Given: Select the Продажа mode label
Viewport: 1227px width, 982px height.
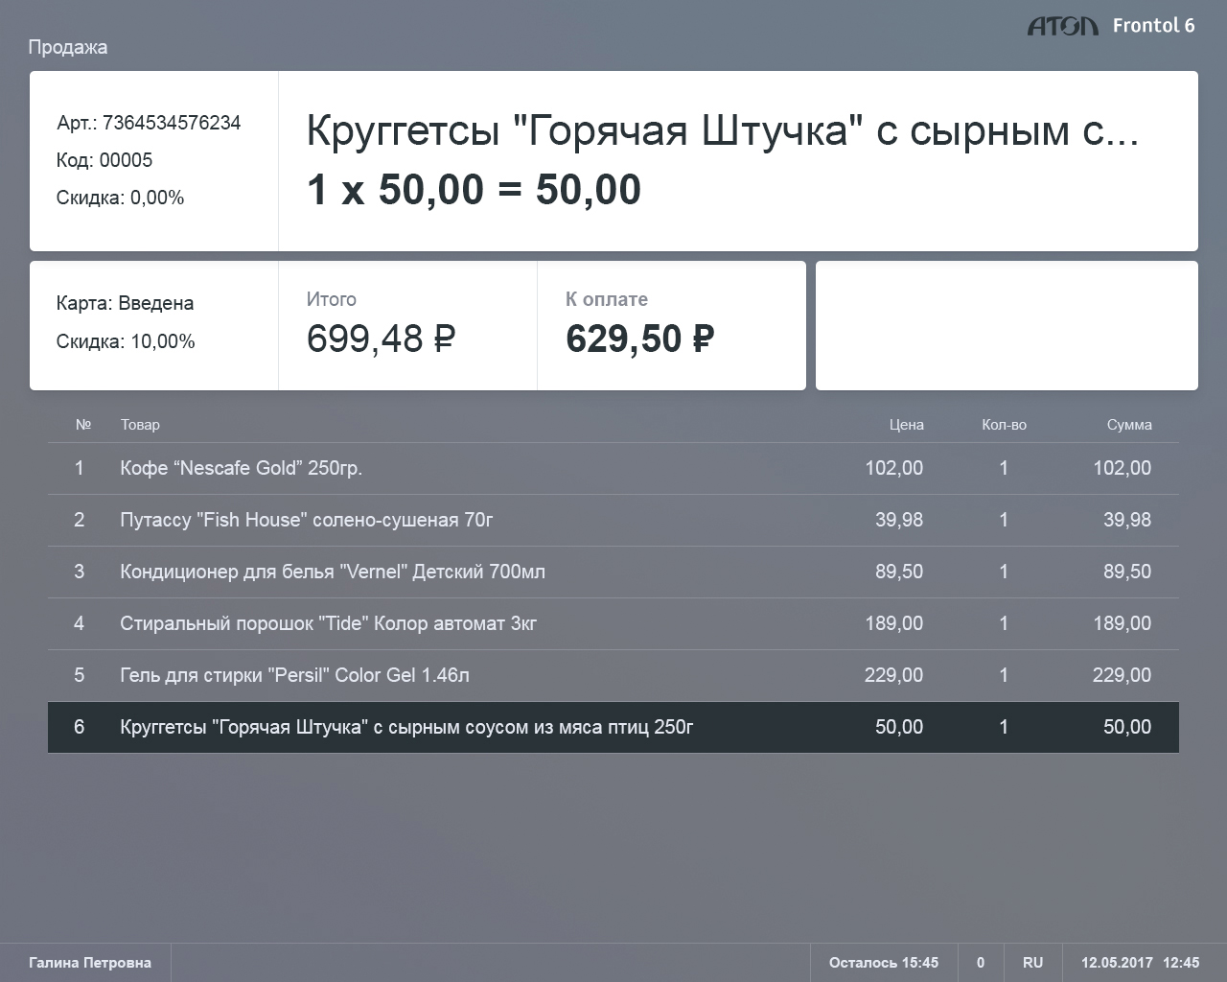Looking at the screenshot, I should click(68, 47).
